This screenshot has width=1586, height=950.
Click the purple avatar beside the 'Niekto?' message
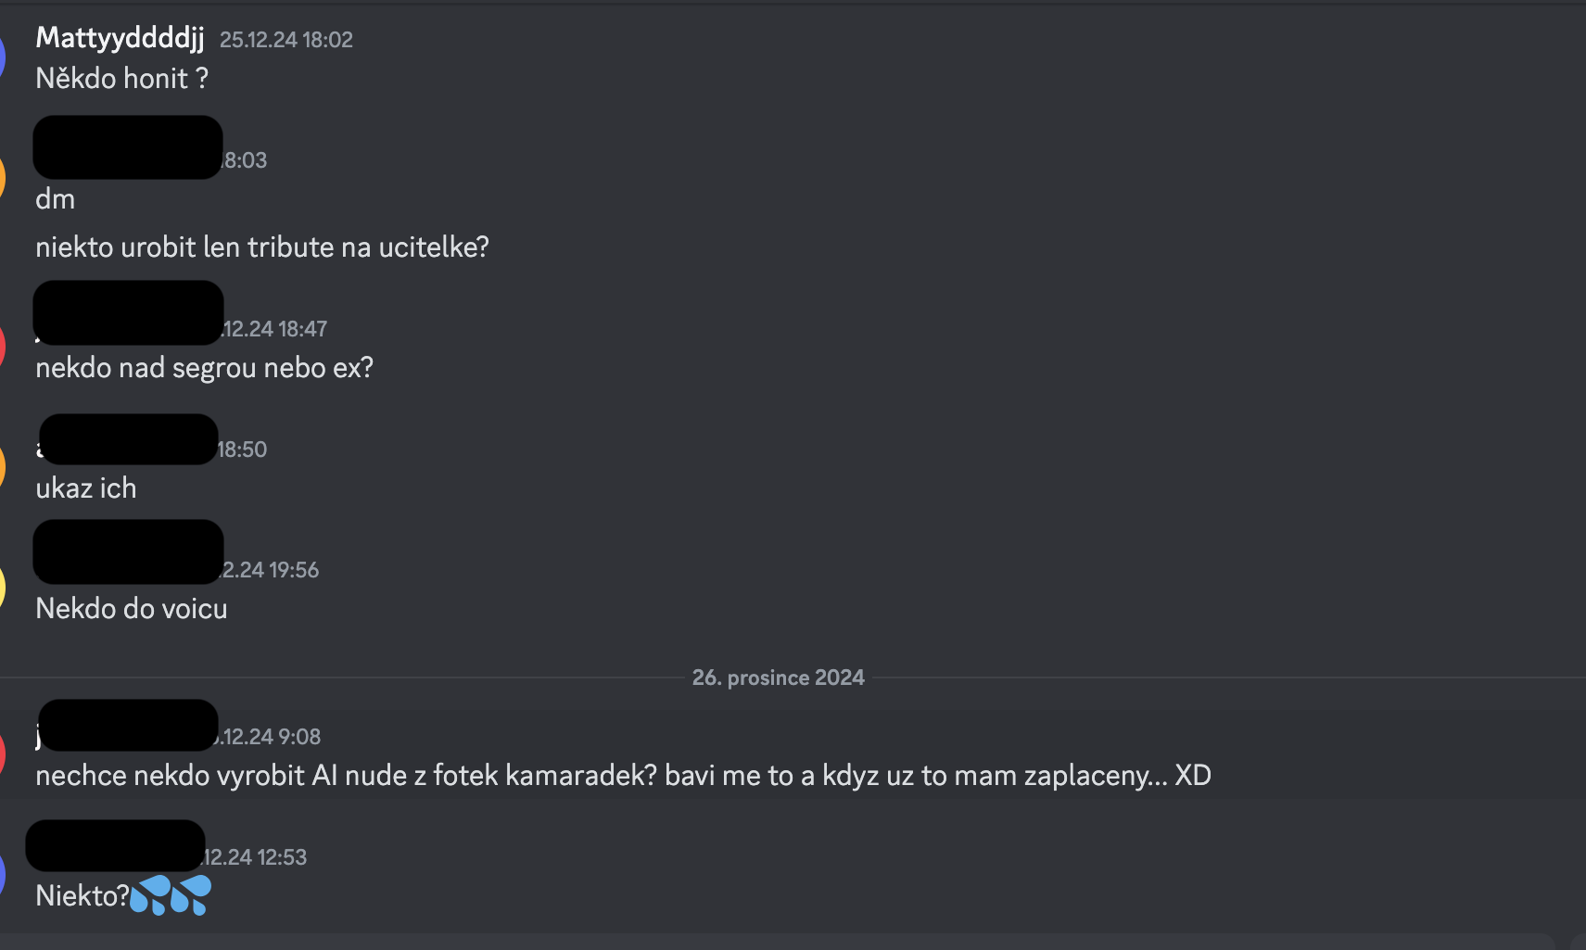[3, 875]
